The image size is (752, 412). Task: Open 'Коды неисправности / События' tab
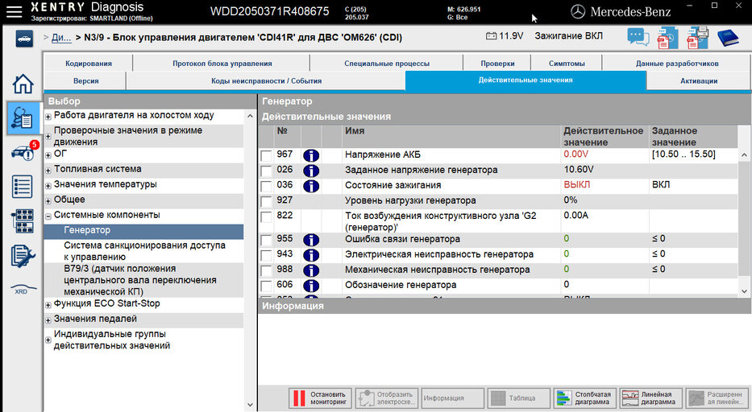(266, 80)
